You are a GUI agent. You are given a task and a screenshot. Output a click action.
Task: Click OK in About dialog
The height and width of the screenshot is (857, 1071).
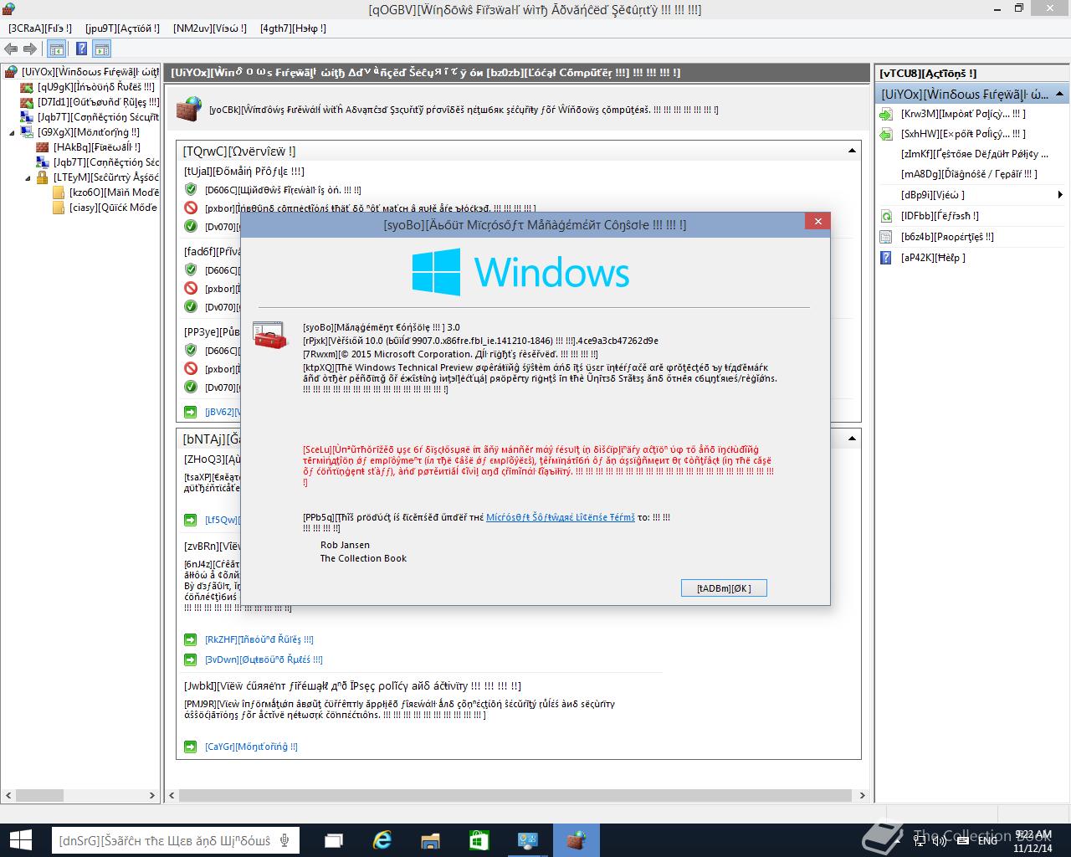(724, 588)
